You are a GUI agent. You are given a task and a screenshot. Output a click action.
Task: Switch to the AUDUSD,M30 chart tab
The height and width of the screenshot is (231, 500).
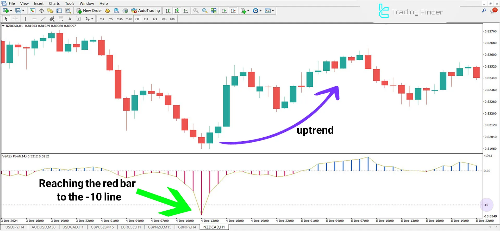(43, 227)
